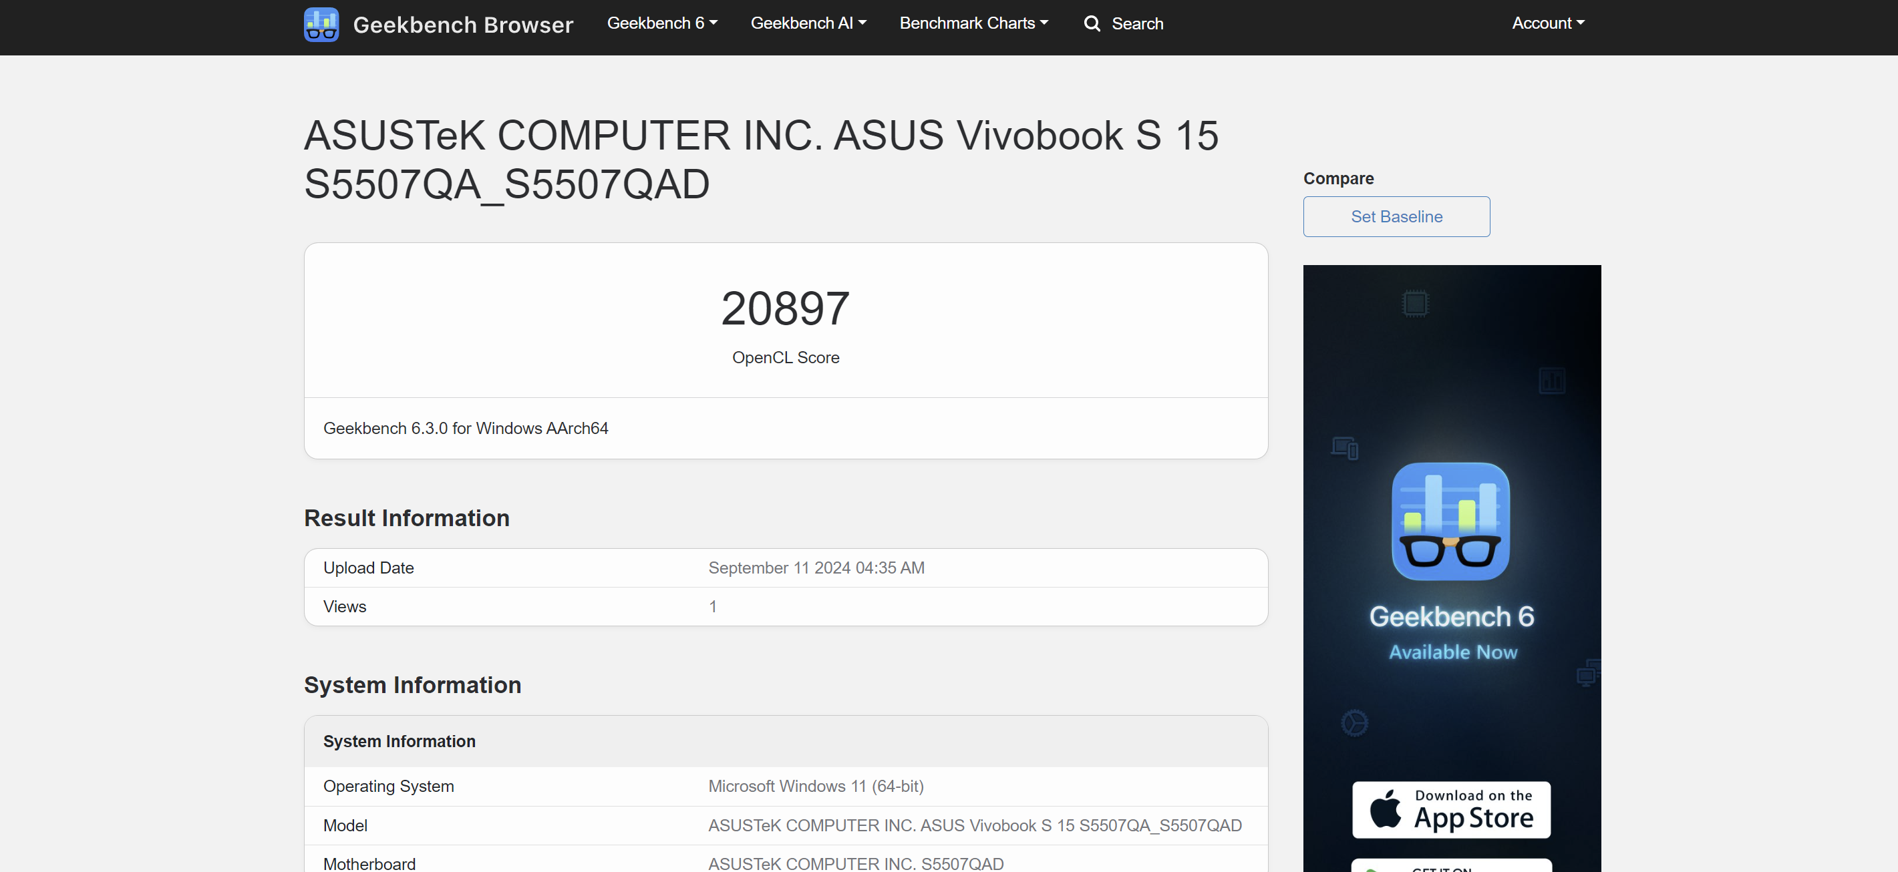1898x872 pixels.
Task: Open the Benchmark Charts dropdown
Action: pos(973,23)
